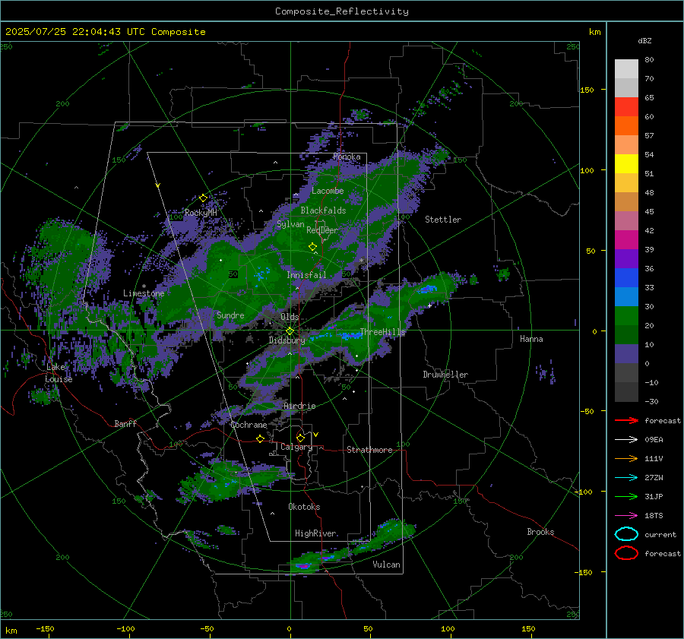Click the -100 tick on bottom km axis
This screenshot has height=639, width=684.
coord(125,628)
